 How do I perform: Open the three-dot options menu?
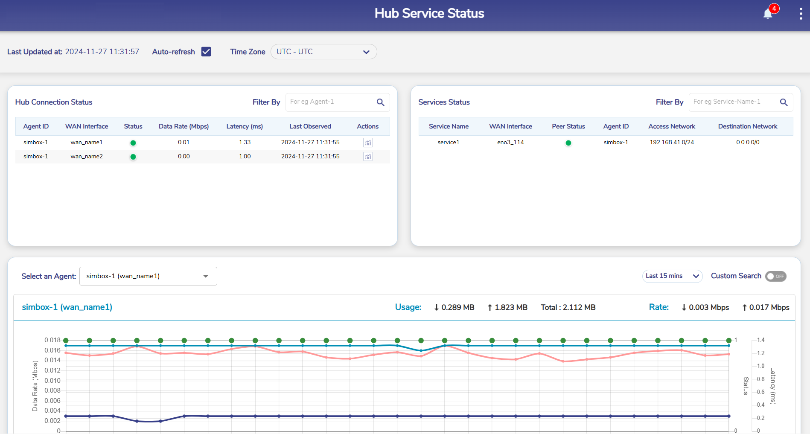[x=801, y=14]
